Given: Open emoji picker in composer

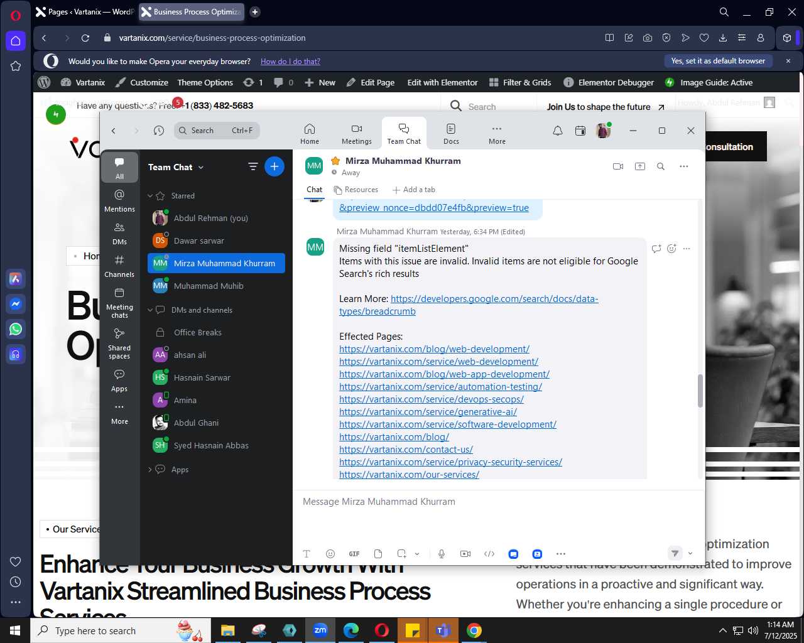Looking at the screenshot, I should [x=330, y=554].
